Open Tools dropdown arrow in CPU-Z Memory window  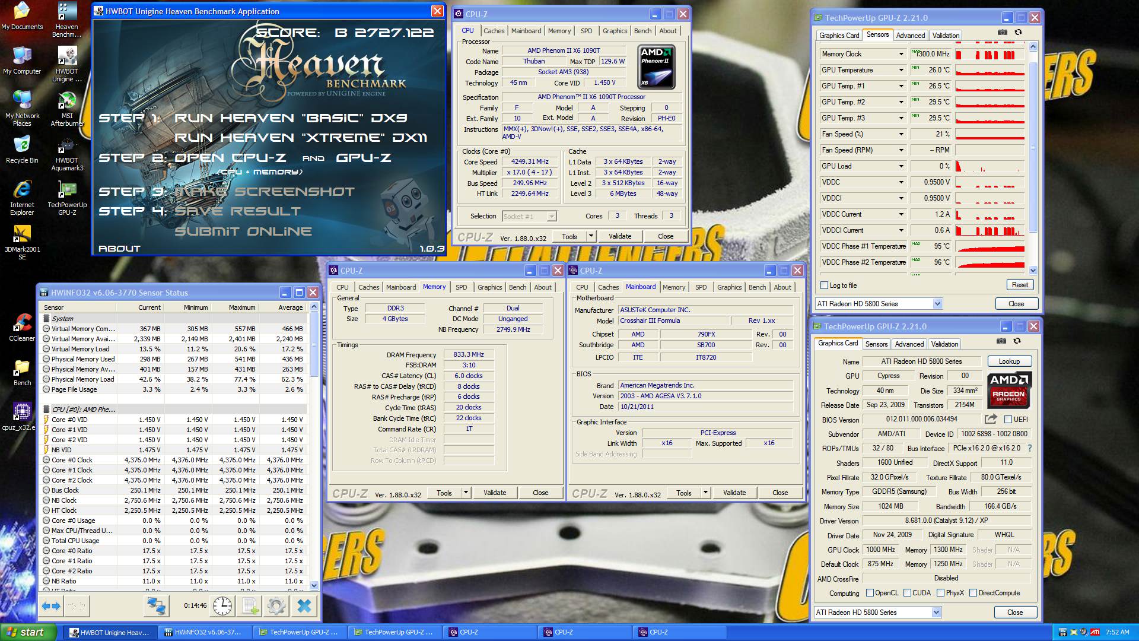(466, 493)
